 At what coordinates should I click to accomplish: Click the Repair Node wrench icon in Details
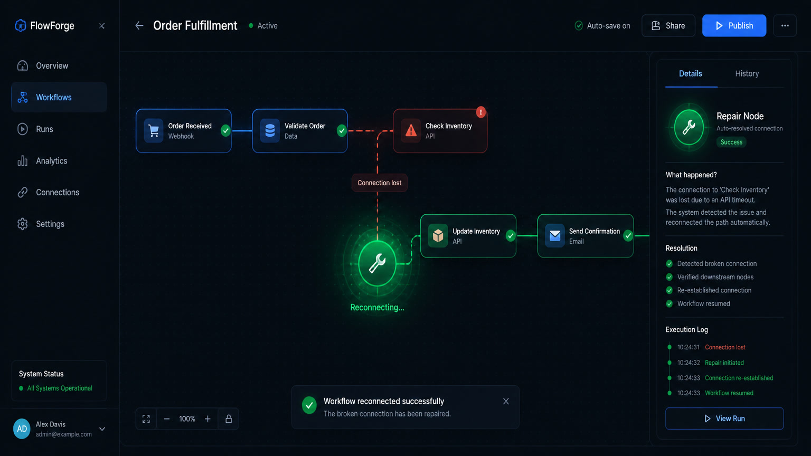[x=689, y=127]
